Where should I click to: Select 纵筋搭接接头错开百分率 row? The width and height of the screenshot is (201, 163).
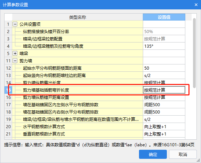coord(78,31)
